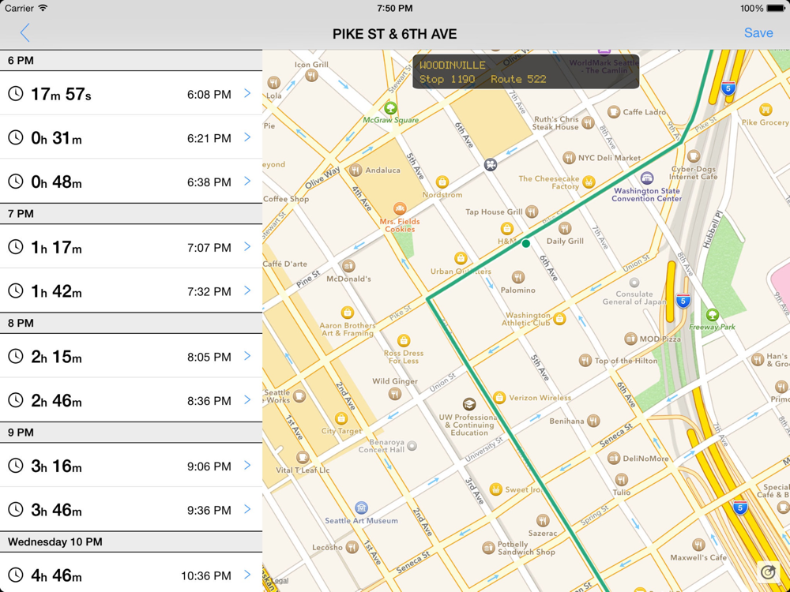The height and width of the screenshot is (592, 790).
Task: Tap the Wednesday 10 PM section header
Action: pyautogui.click(x=131, y=541)
